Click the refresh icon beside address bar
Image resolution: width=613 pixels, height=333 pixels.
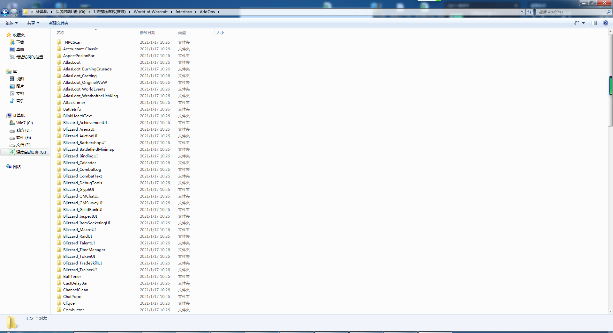[529, 12]
